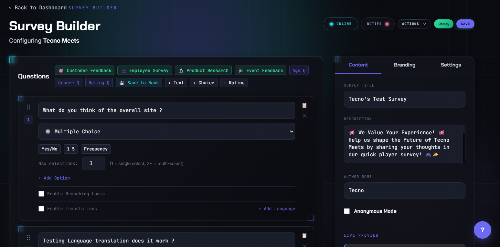Open the floating help question mark button
This screenshot has height=247, width=500.
coord(482,230)
